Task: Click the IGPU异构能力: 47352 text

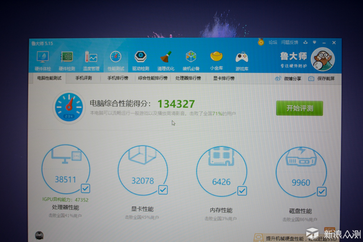Action: [65, 200]
